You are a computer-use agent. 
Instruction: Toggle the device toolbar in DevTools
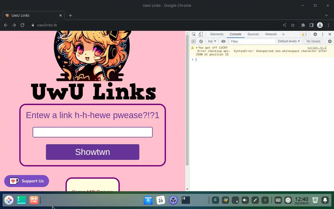click(201, 34)
